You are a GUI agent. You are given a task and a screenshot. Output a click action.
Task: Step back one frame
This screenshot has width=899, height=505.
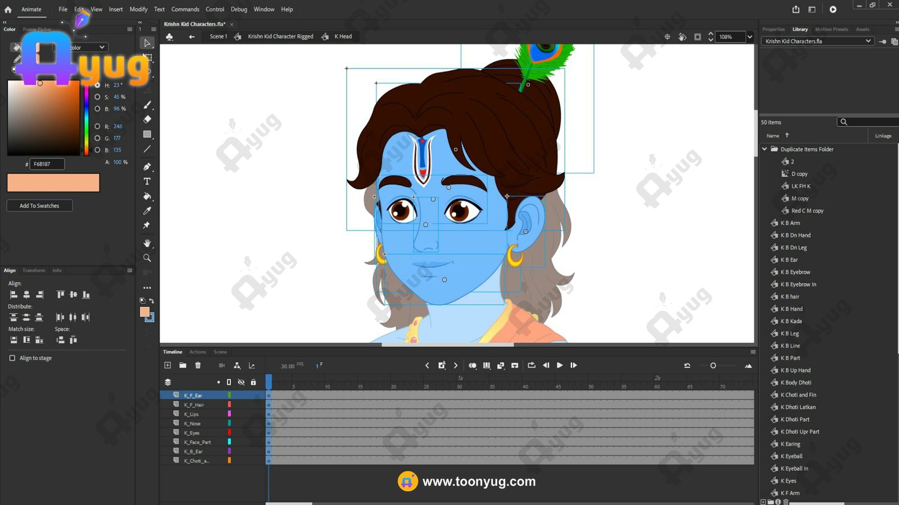pyautogui.click(x=546, y=365)
